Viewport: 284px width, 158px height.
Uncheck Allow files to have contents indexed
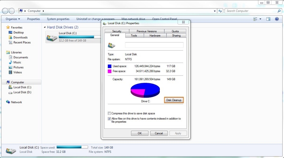click(109, 119)
